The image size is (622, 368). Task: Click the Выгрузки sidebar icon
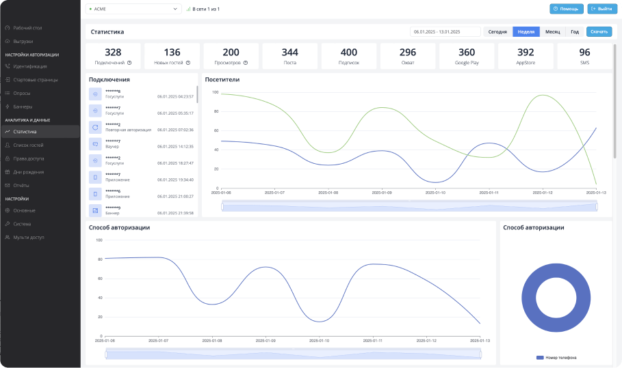(x=8, y=41)
